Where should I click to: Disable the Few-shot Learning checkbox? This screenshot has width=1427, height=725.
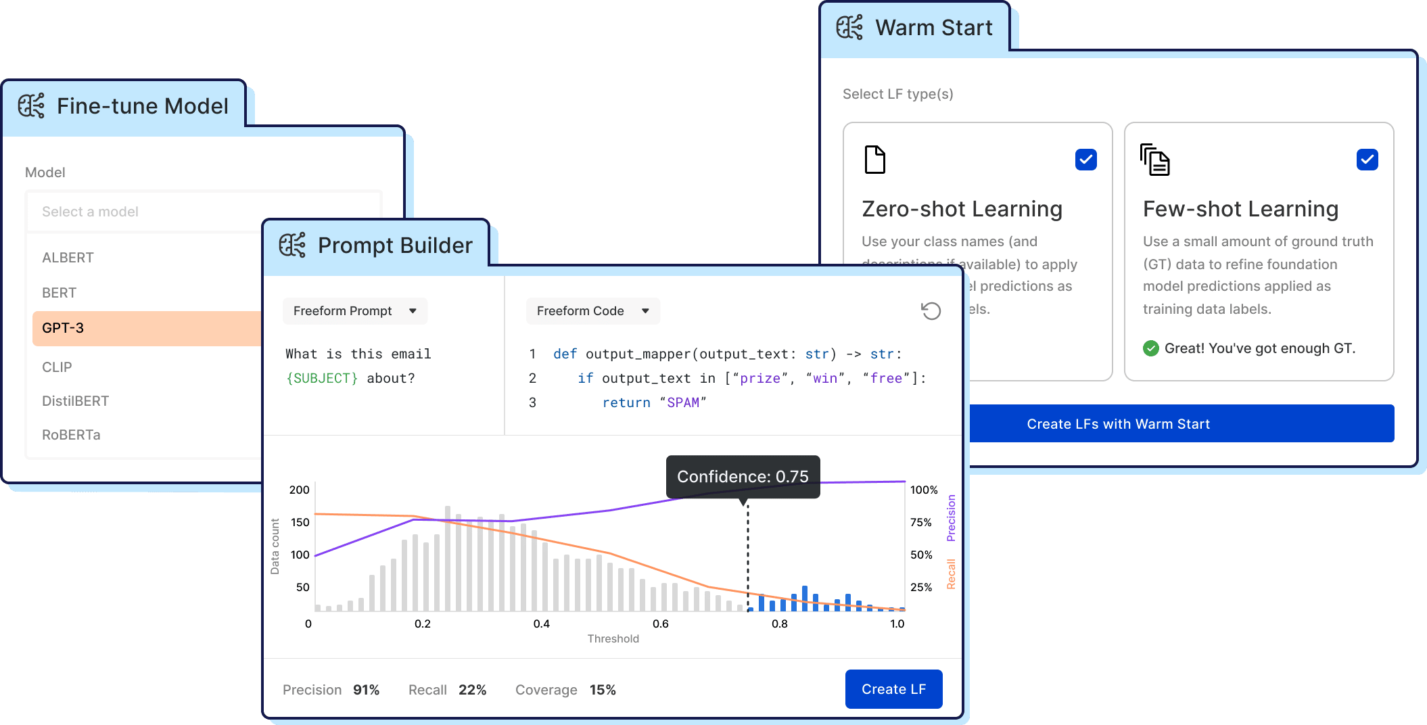coord(1367,160)
